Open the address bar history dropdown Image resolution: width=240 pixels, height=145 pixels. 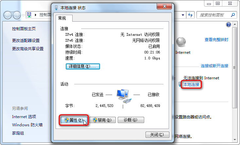point(183,15)
